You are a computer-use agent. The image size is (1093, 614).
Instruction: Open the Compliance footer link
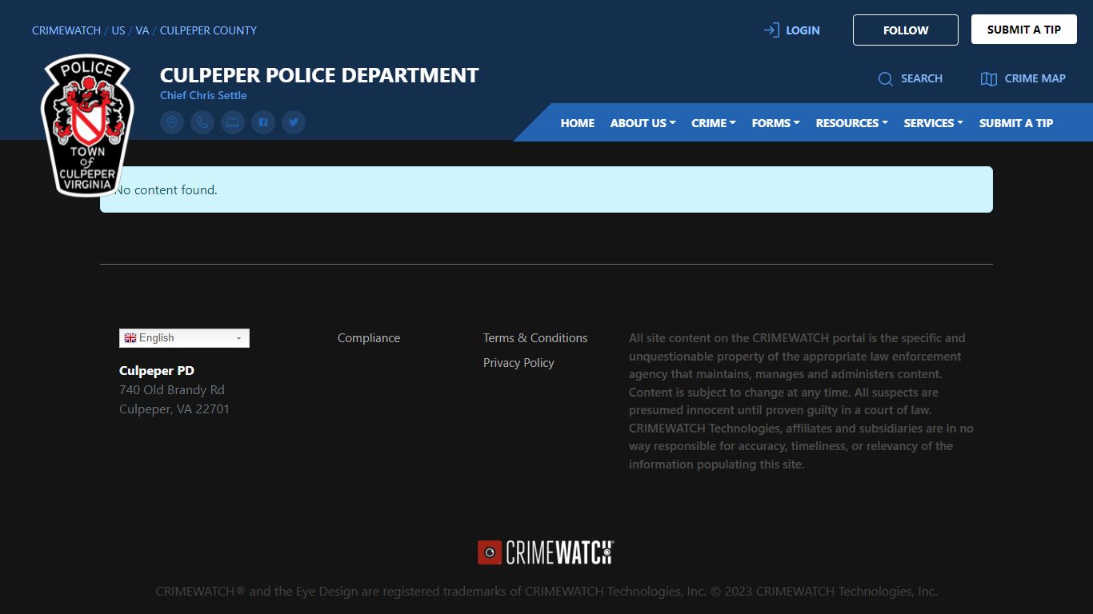coord(369,338)
